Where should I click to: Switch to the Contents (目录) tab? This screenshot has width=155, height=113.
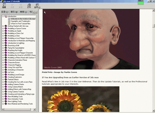tap(5, 12)
